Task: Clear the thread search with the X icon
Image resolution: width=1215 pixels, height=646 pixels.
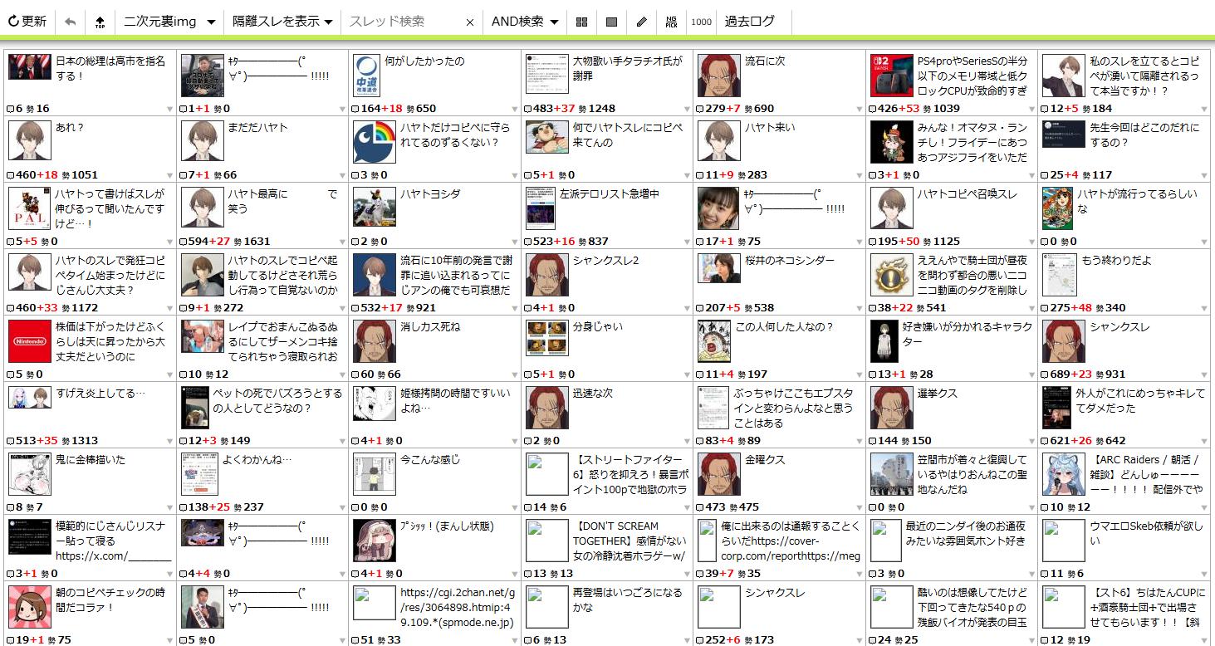Action: pyautogui.click(x=469, y=22)
